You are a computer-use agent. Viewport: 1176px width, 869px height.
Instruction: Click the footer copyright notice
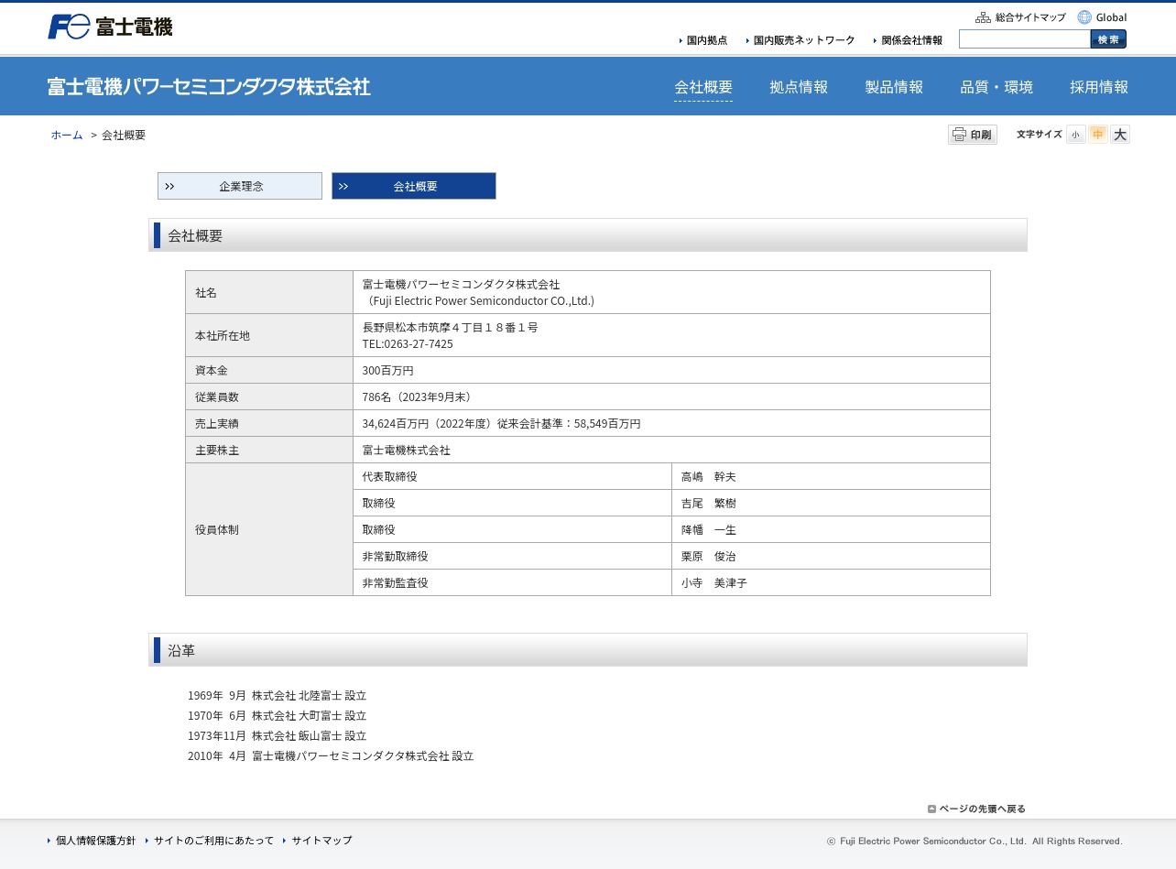coord(975,842)
